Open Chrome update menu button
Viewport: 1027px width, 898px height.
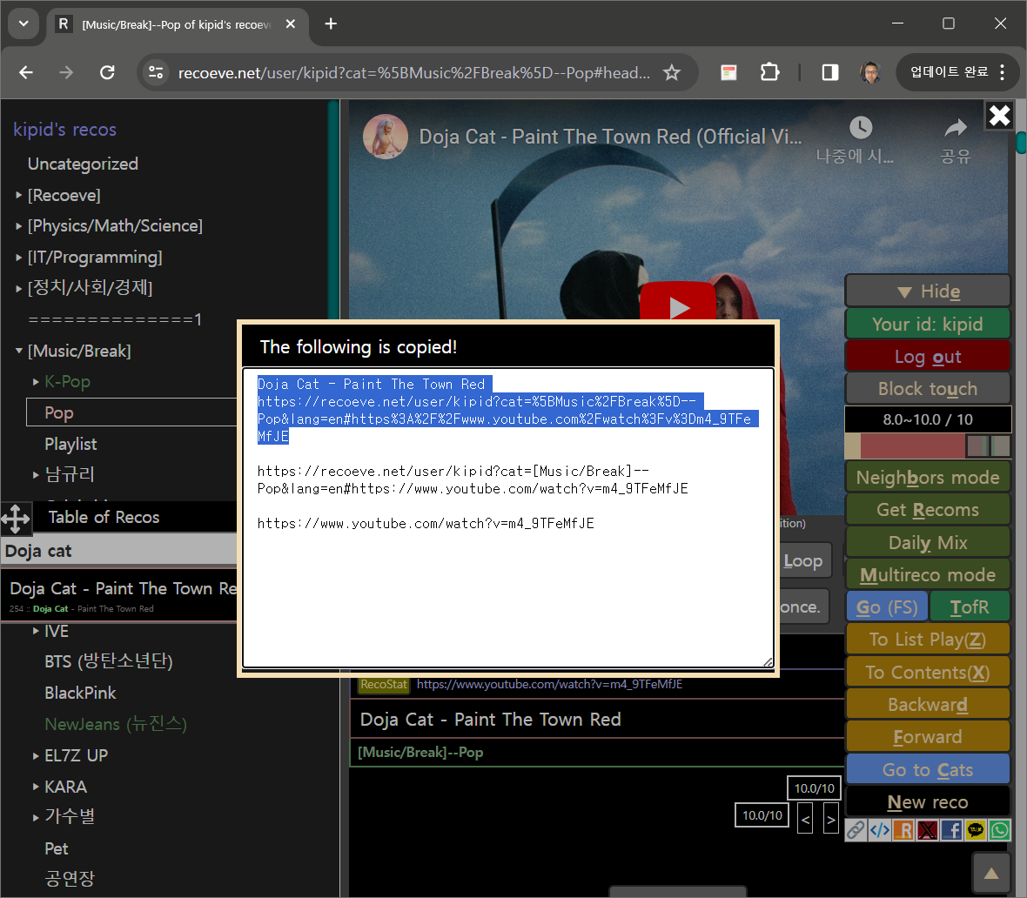point(957,72)
